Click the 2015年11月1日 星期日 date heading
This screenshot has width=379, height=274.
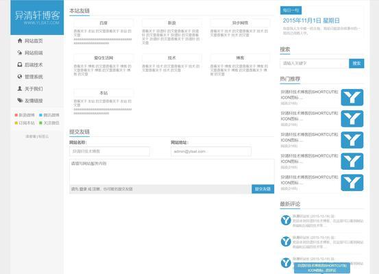(311, 21)
